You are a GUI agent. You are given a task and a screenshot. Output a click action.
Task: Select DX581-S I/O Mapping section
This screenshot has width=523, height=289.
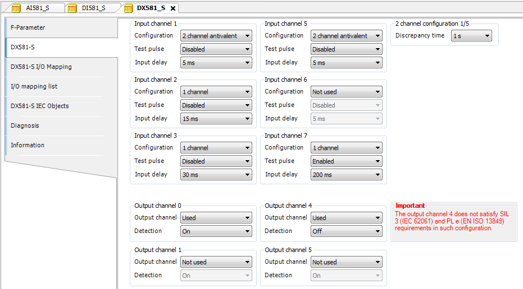(x=41, y=67)
